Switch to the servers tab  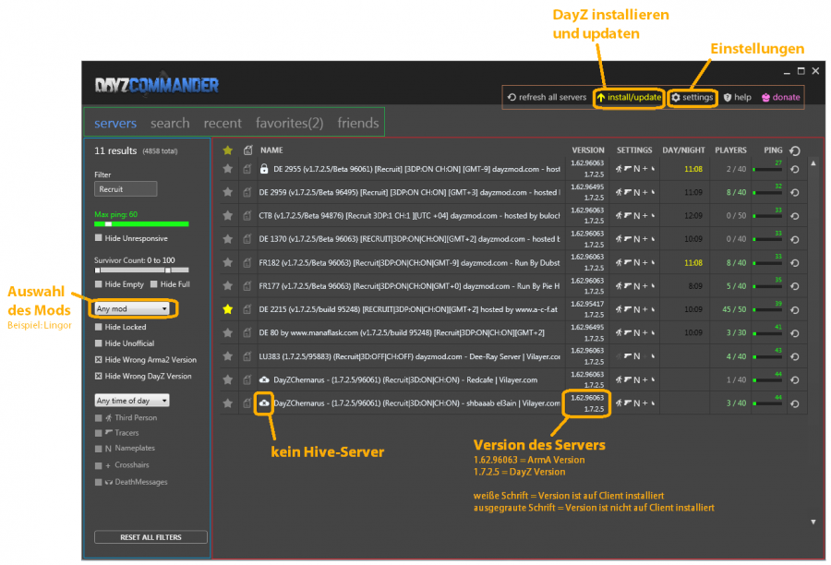pos(115,123)
